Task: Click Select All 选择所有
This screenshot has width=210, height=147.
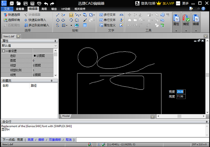Action: pyautogui.click(x=12, y=20)
